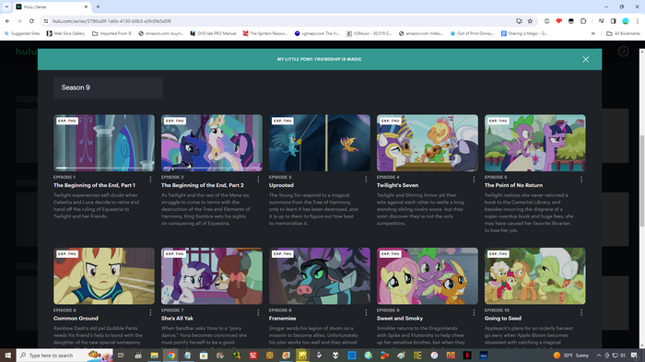
Task: Open the Imported From IE bookmark folder
Action: click(x=111, y=33)
